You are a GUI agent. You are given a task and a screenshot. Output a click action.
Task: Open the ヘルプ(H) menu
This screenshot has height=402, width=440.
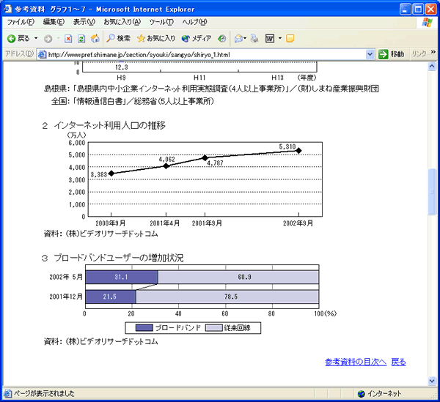pyautogui.click(x=194, y=22)
